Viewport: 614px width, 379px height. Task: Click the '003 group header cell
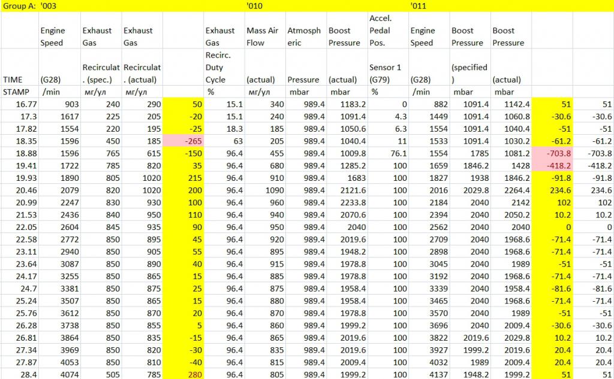click(x=60, y=6)
